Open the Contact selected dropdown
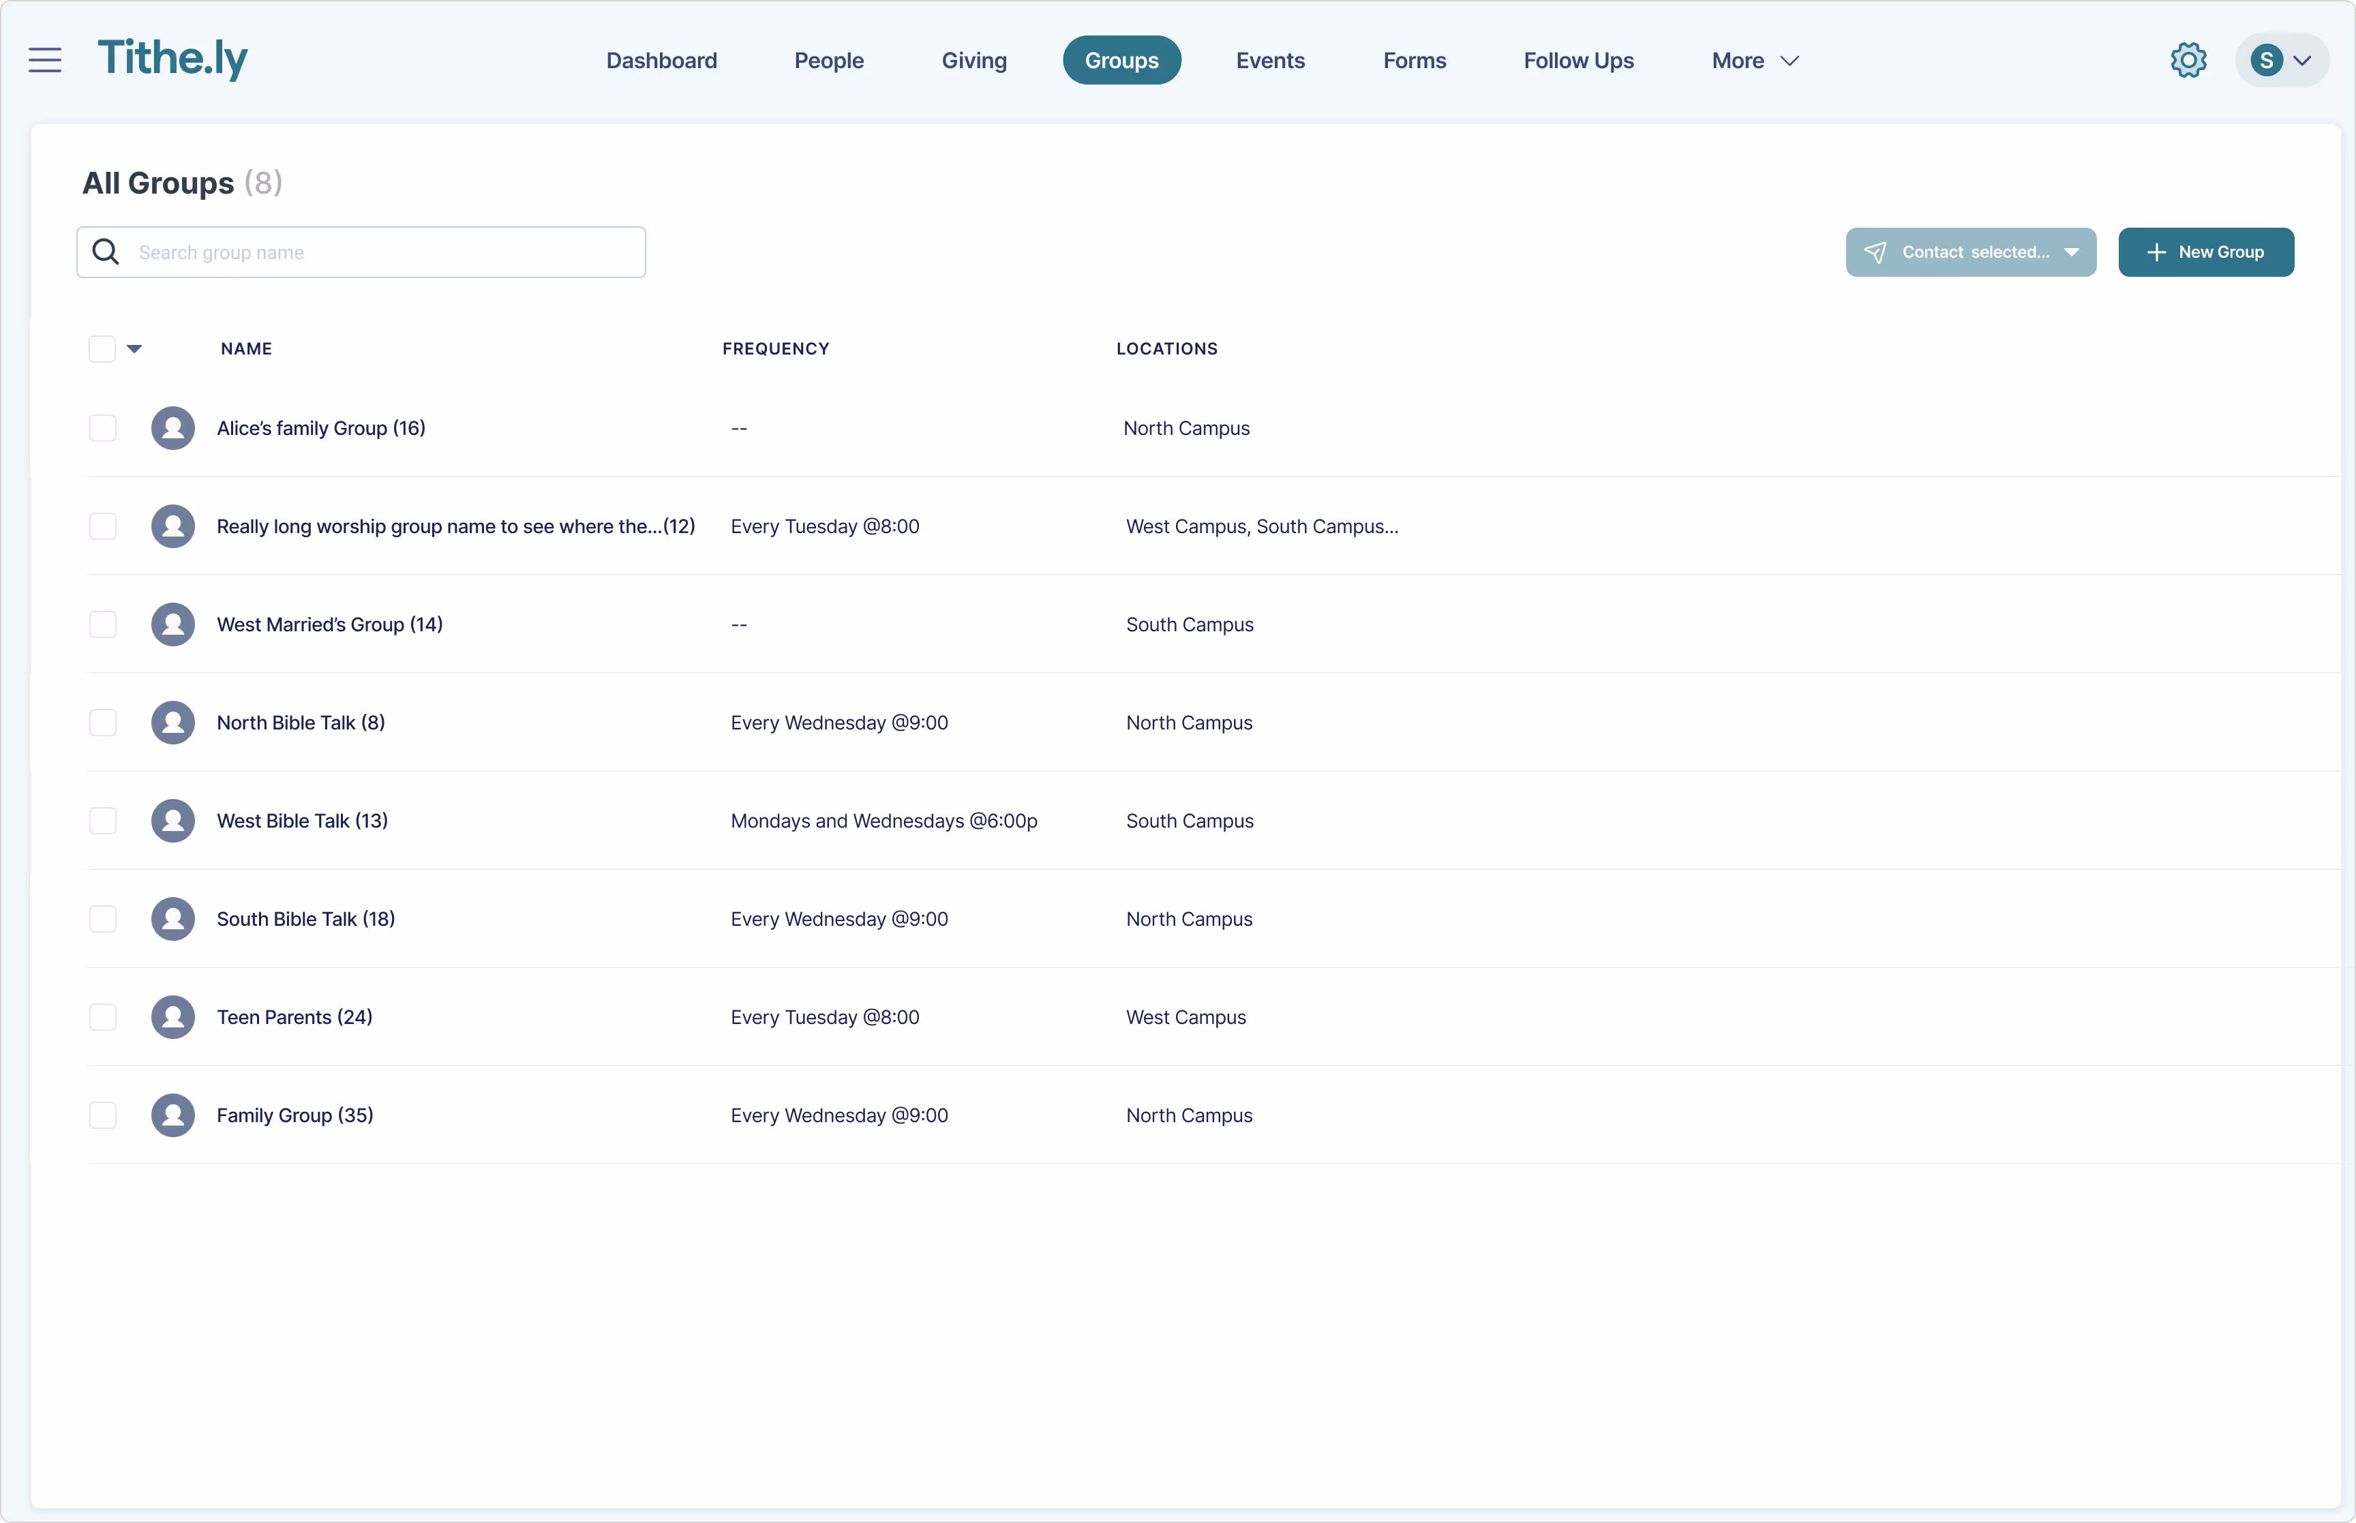The width and height of the screenshot is (2356, 1523). (x=1970, y=252)
